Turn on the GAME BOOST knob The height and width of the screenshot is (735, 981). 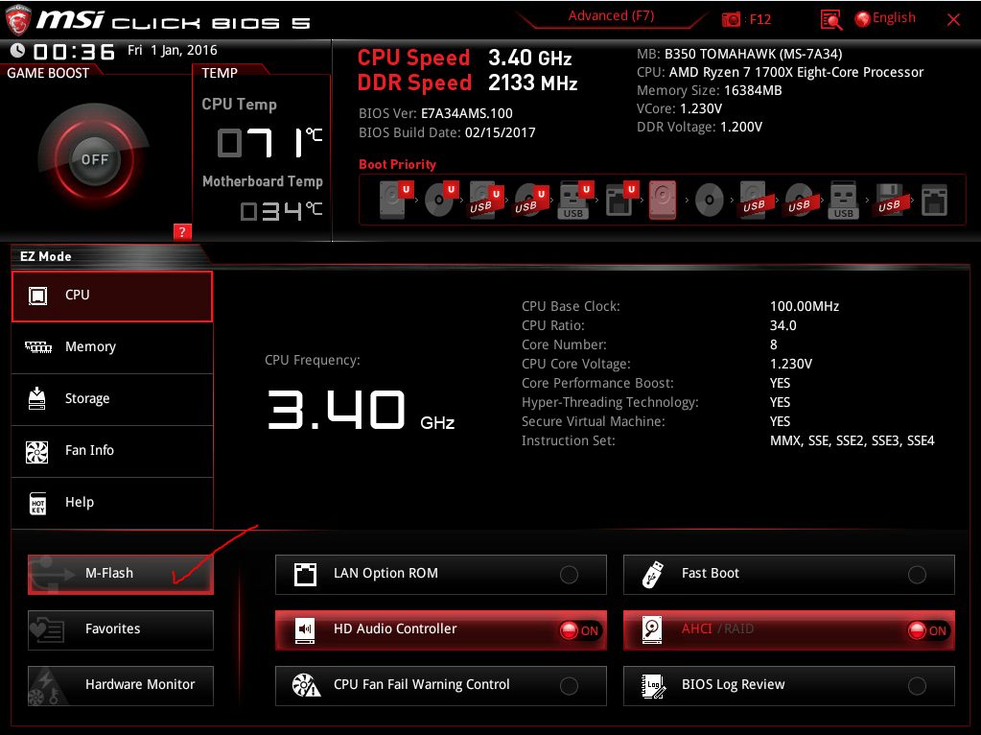pos(94,159)
